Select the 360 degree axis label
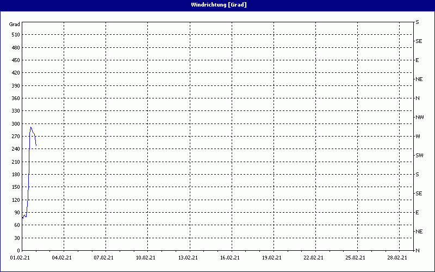 coord(15,98)
